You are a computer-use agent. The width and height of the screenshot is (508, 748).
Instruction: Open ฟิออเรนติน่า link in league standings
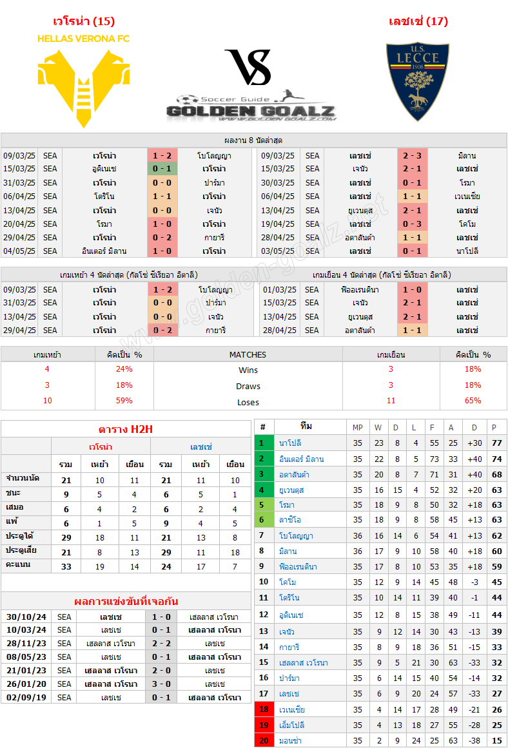point(298,567)
